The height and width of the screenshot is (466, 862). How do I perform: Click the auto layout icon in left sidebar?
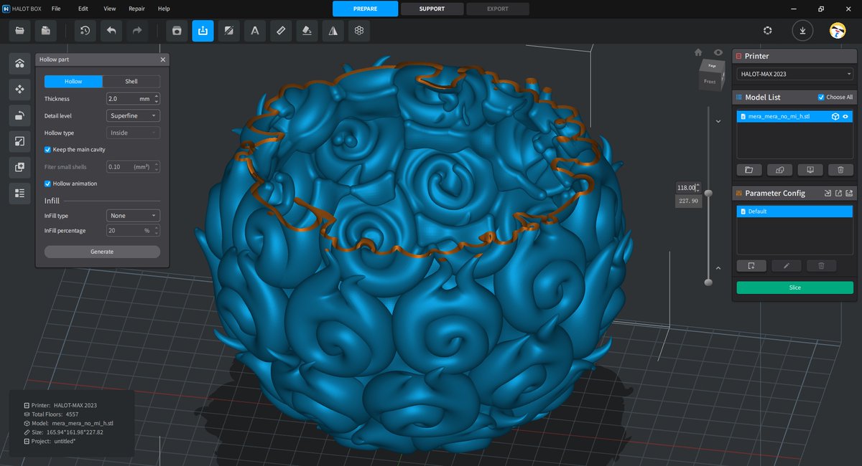click(19, 64)
